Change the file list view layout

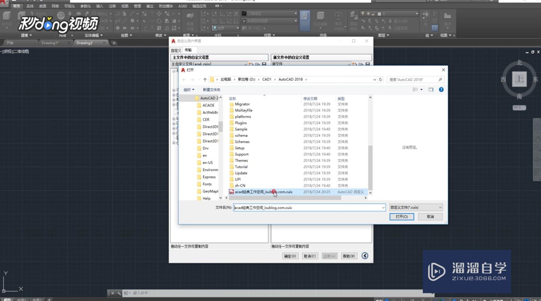point(415,90)
